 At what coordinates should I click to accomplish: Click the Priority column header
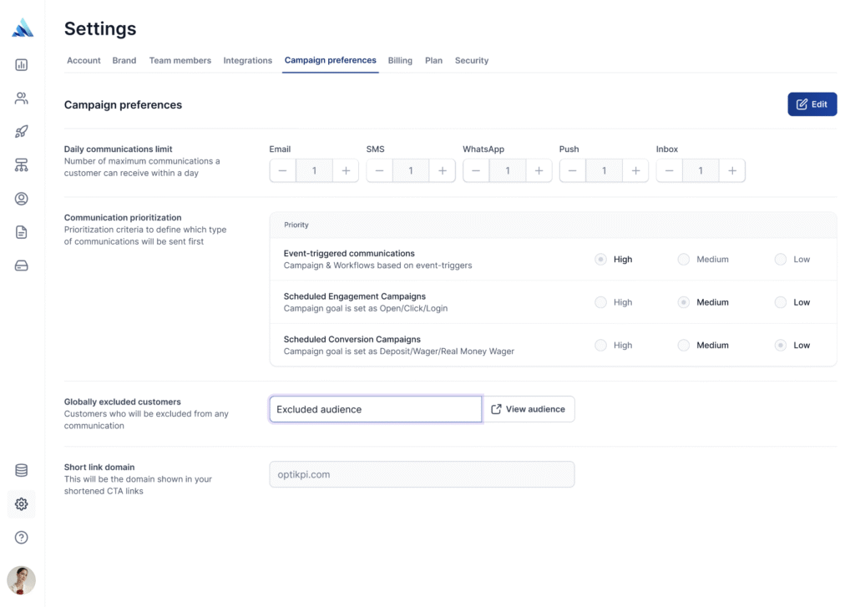coord(296,225)
